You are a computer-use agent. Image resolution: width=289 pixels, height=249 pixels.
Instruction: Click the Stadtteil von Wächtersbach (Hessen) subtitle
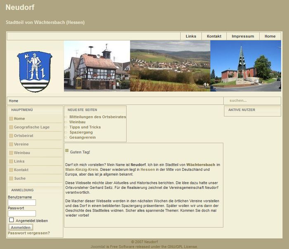(45, 22)
